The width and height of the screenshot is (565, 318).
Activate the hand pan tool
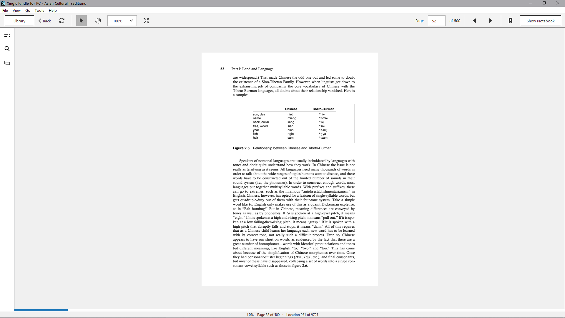click(98, 21)
